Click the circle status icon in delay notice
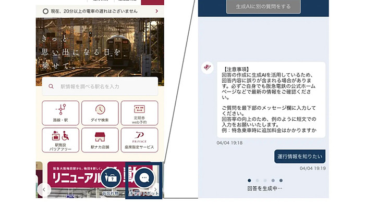The image size is (365, 205). click(46, 11)
